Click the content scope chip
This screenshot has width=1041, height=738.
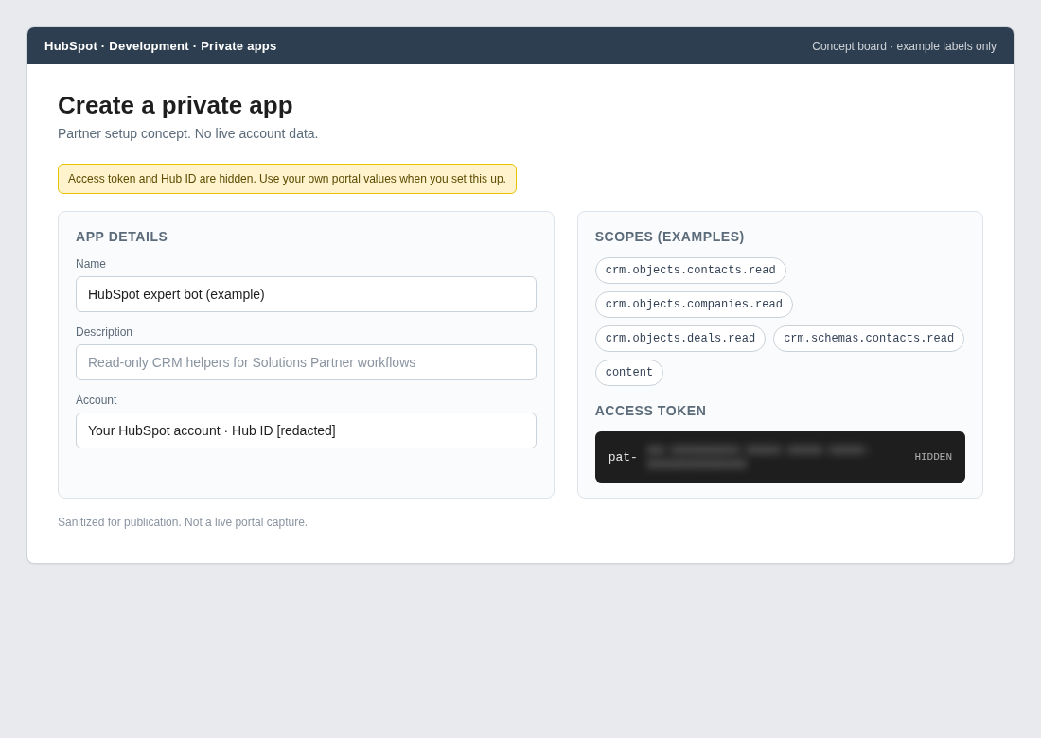(x=628, y=373)
